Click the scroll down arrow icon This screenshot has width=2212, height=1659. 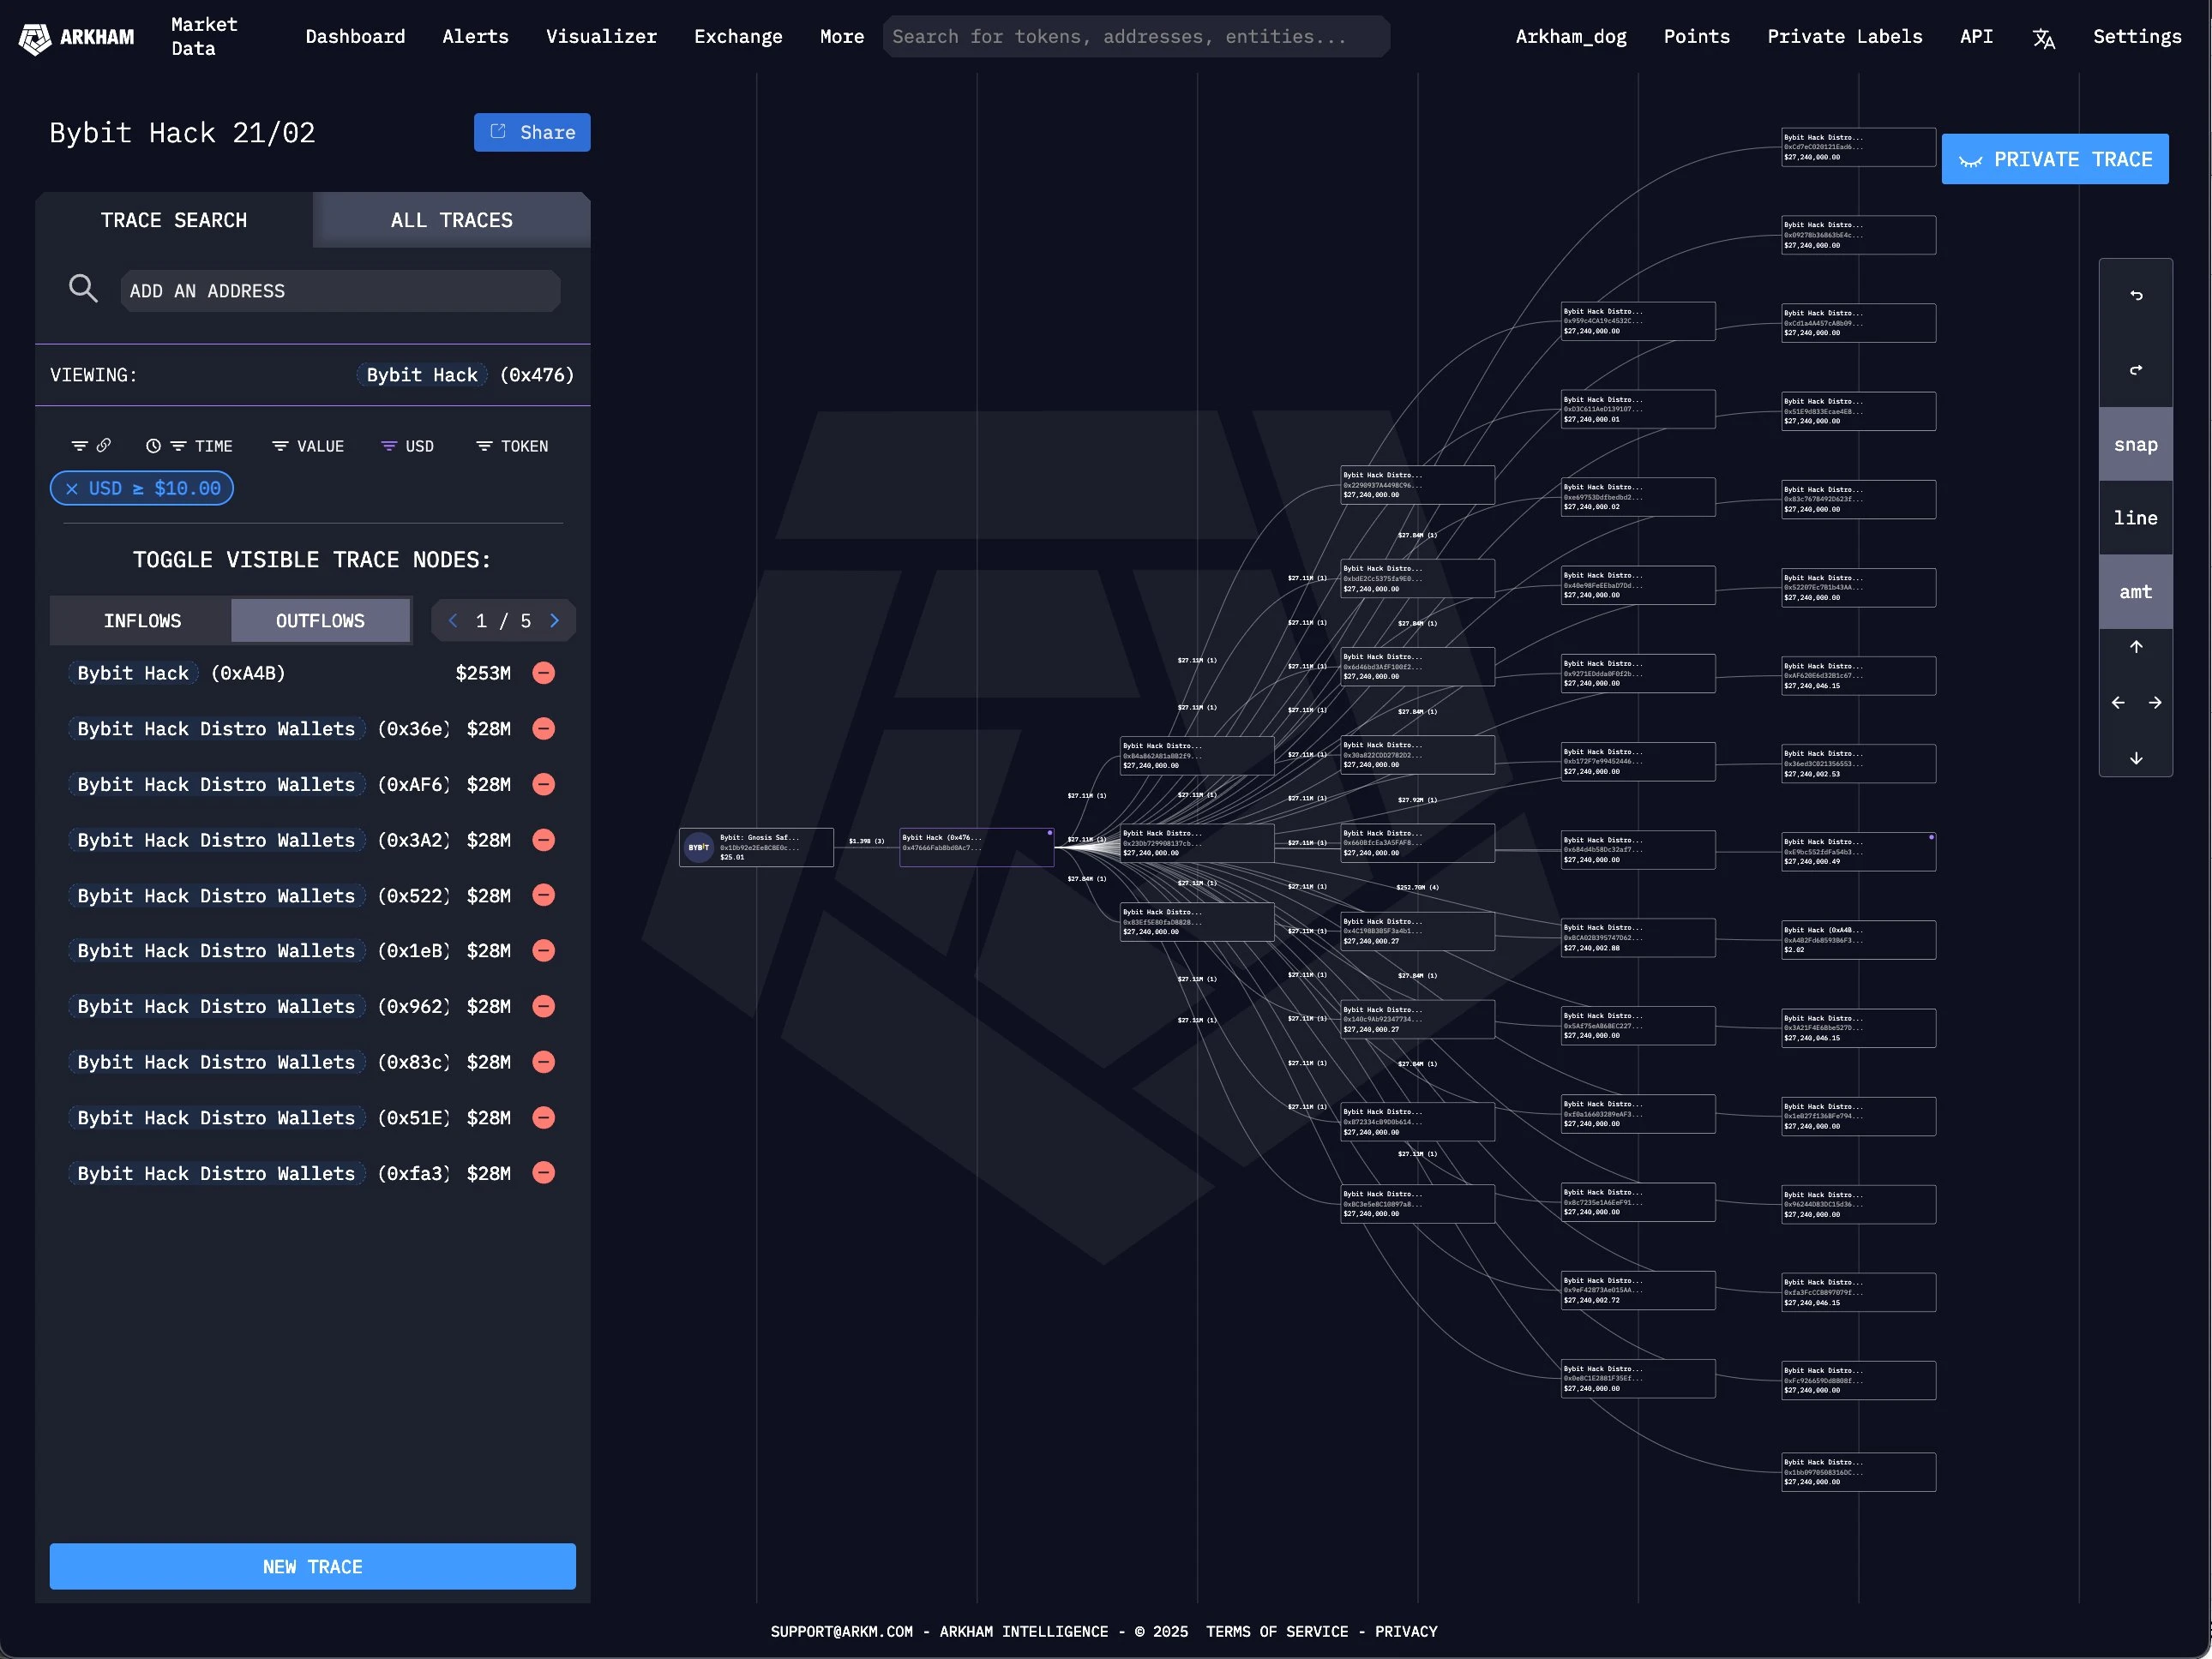(x=2134, y=758)
